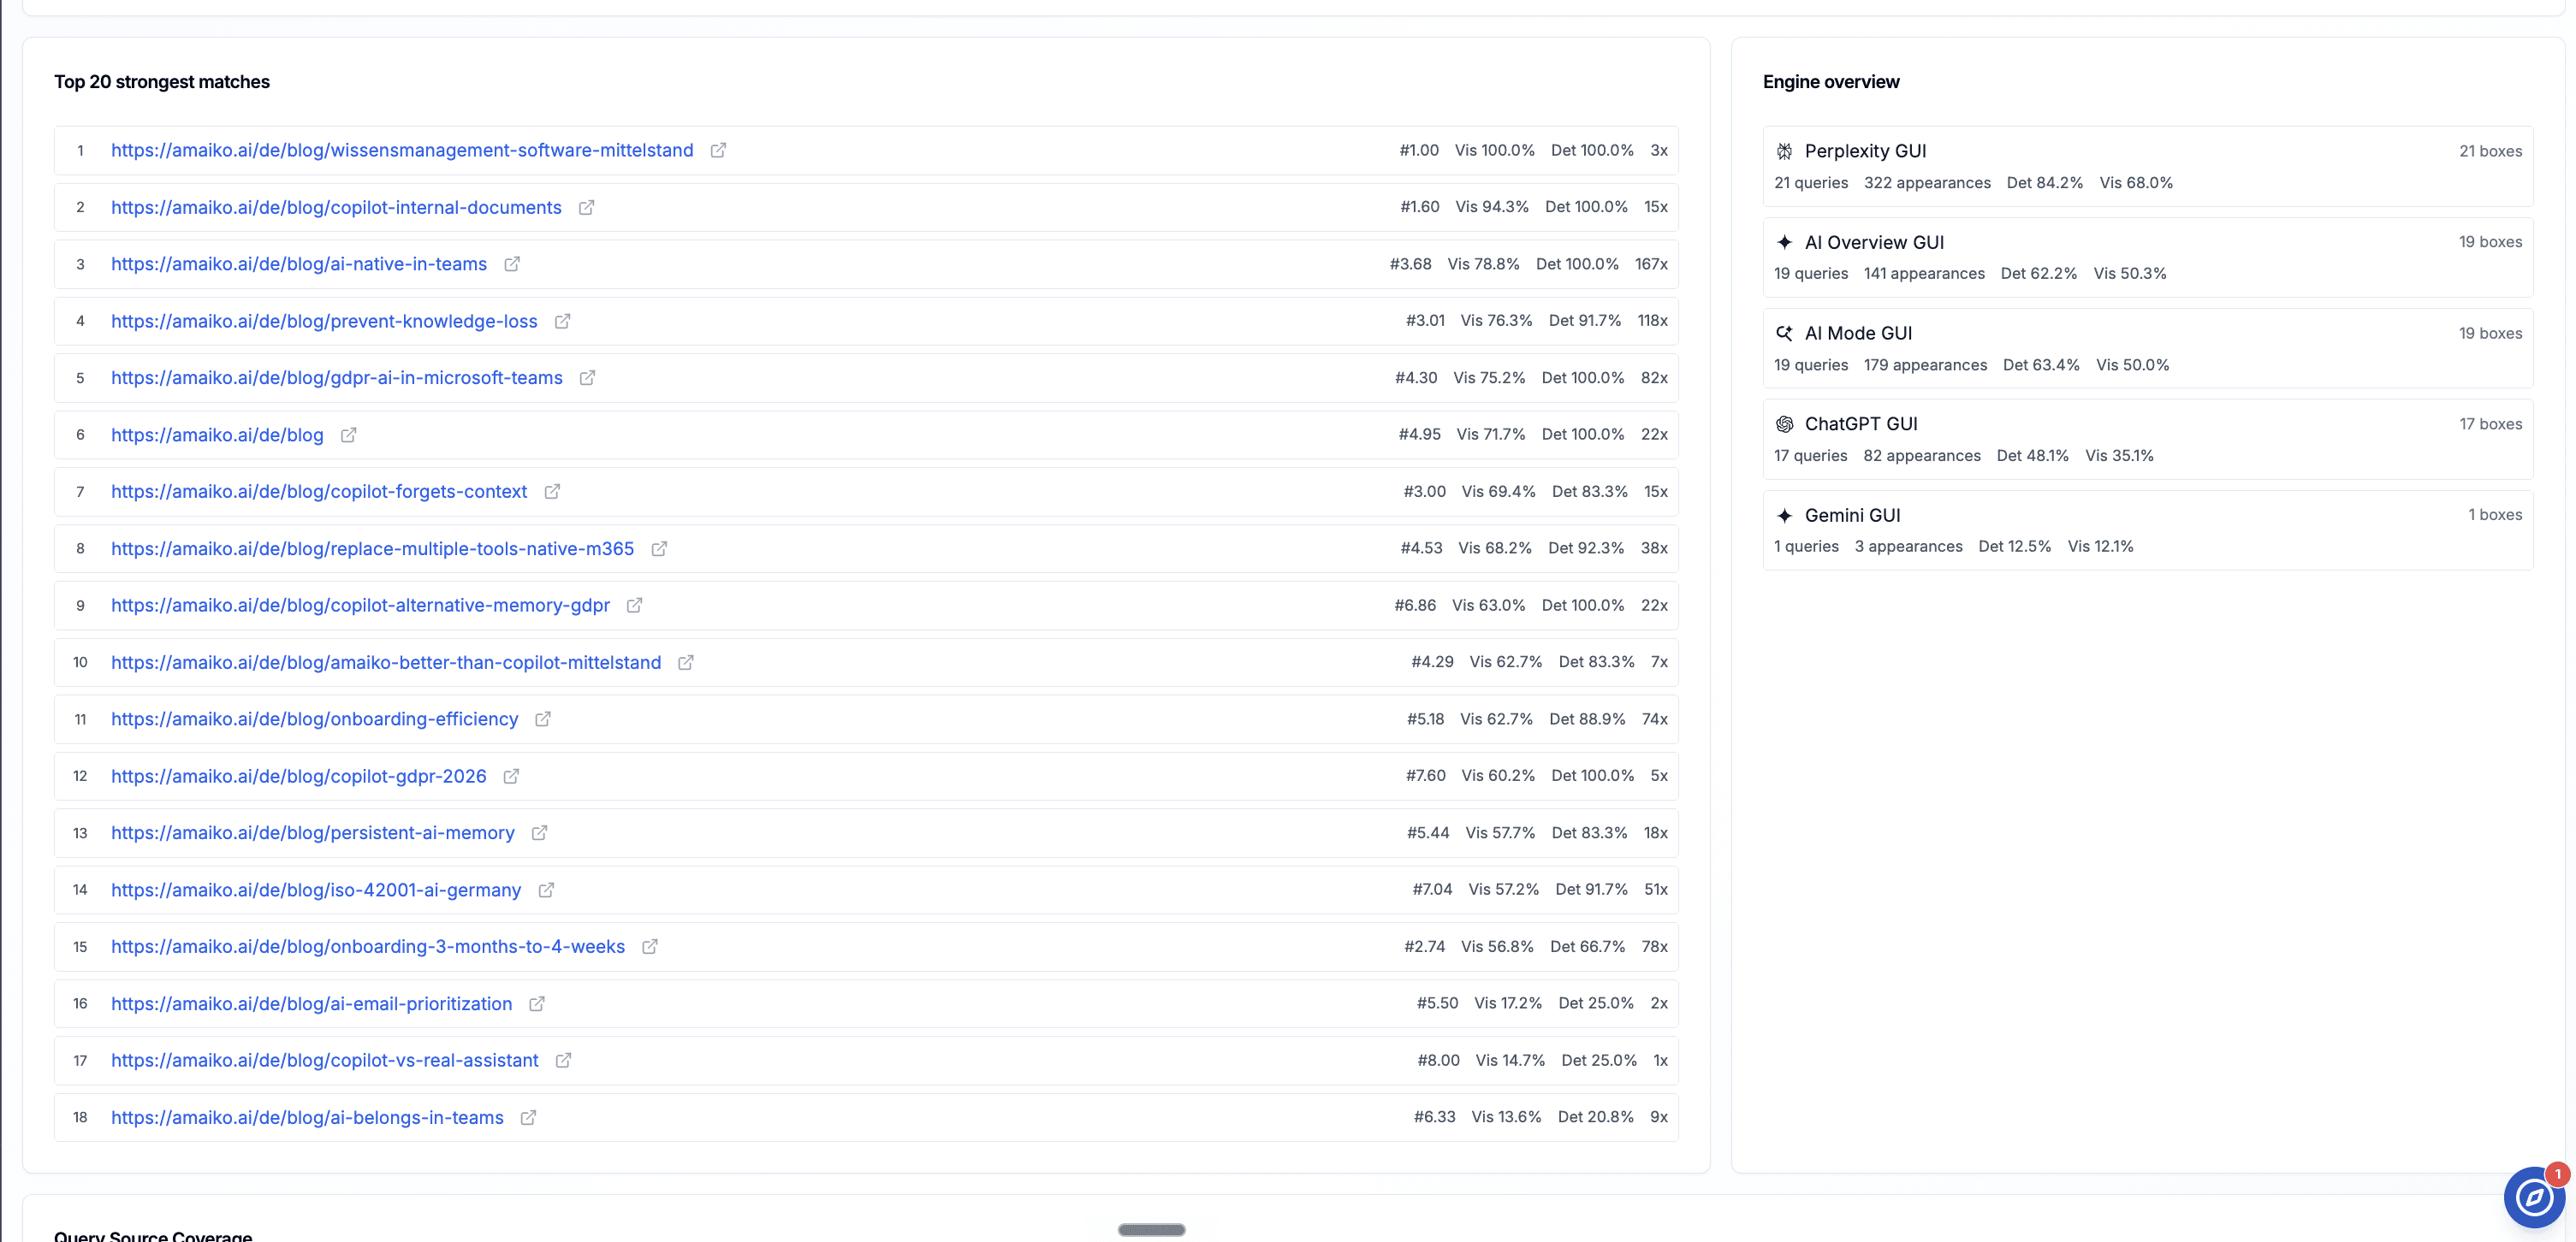Click '322 appearances' in Perplexity card

point(1927,183)
